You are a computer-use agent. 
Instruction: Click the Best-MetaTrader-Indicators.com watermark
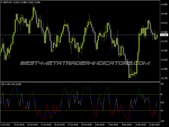[x=84, y=63]
